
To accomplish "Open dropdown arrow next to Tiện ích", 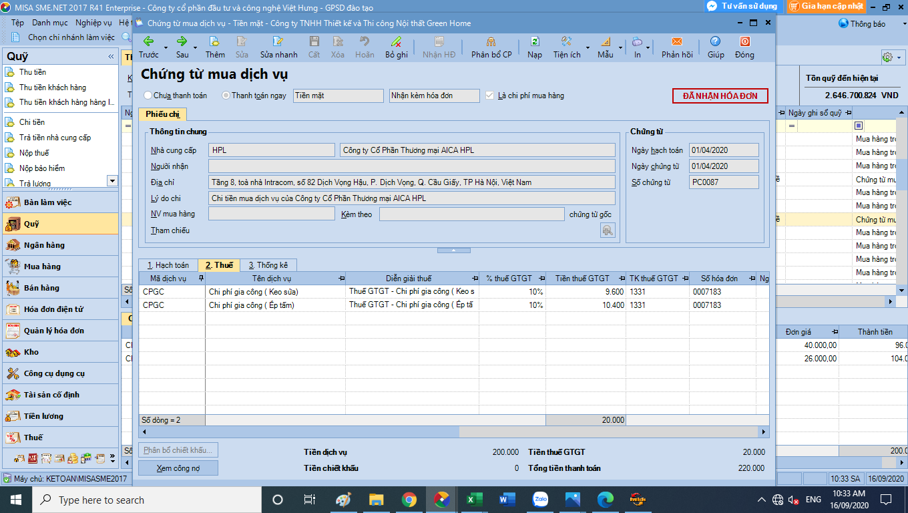I will 588,48.
